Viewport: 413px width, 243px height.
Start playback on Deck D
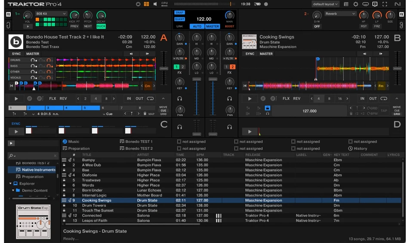point(250,131)
